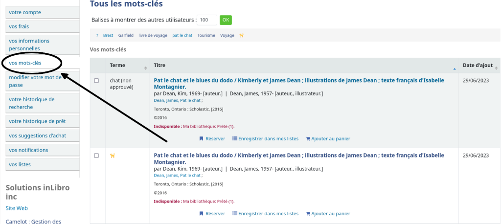The width and height of the screenshot is (501, 224).
Task: Click cart icon in second row's Ajouter au panier
Action: 308,213
